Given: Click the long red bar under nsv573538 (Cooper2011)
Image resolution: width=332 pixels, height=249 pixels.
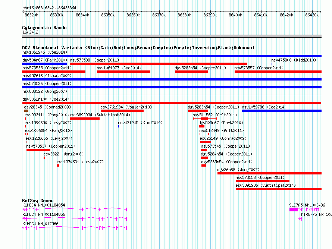Looking at the screenshot, I should point(159,64).
